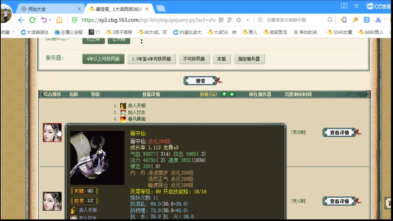Toggle the 1.5年至4年可移民服 server filter
The width and height of the screenshot is (393, 221).
tap(151, 59)
